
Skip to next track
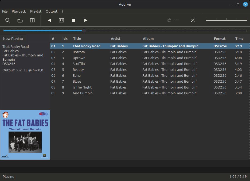coord(86,20)
